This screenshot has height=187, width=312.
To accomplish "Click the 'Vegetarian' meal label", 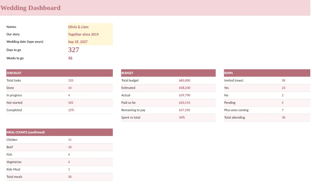I will point(14,162).
